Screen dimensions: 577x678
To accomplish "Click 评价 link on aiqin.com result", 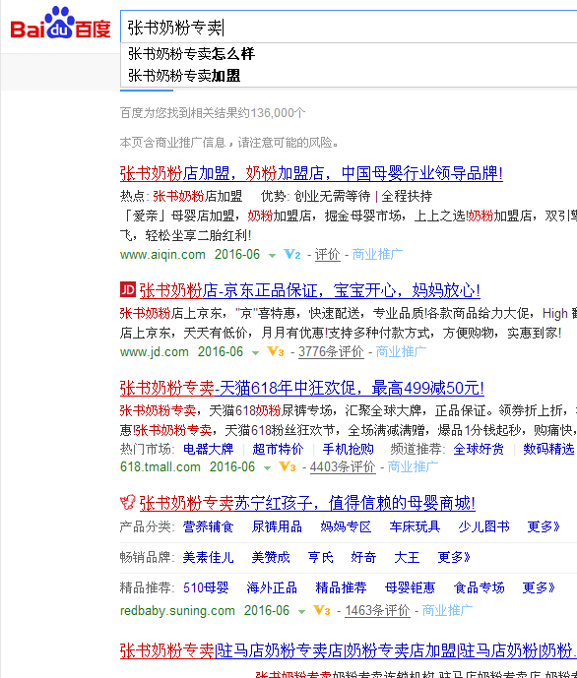I will [328, 255].
